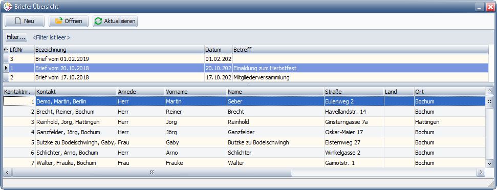The width and height of the screenshot is (497, 190).
Task: Click the 'Elsternweg 27' street cell
Action: click(354, 142)
